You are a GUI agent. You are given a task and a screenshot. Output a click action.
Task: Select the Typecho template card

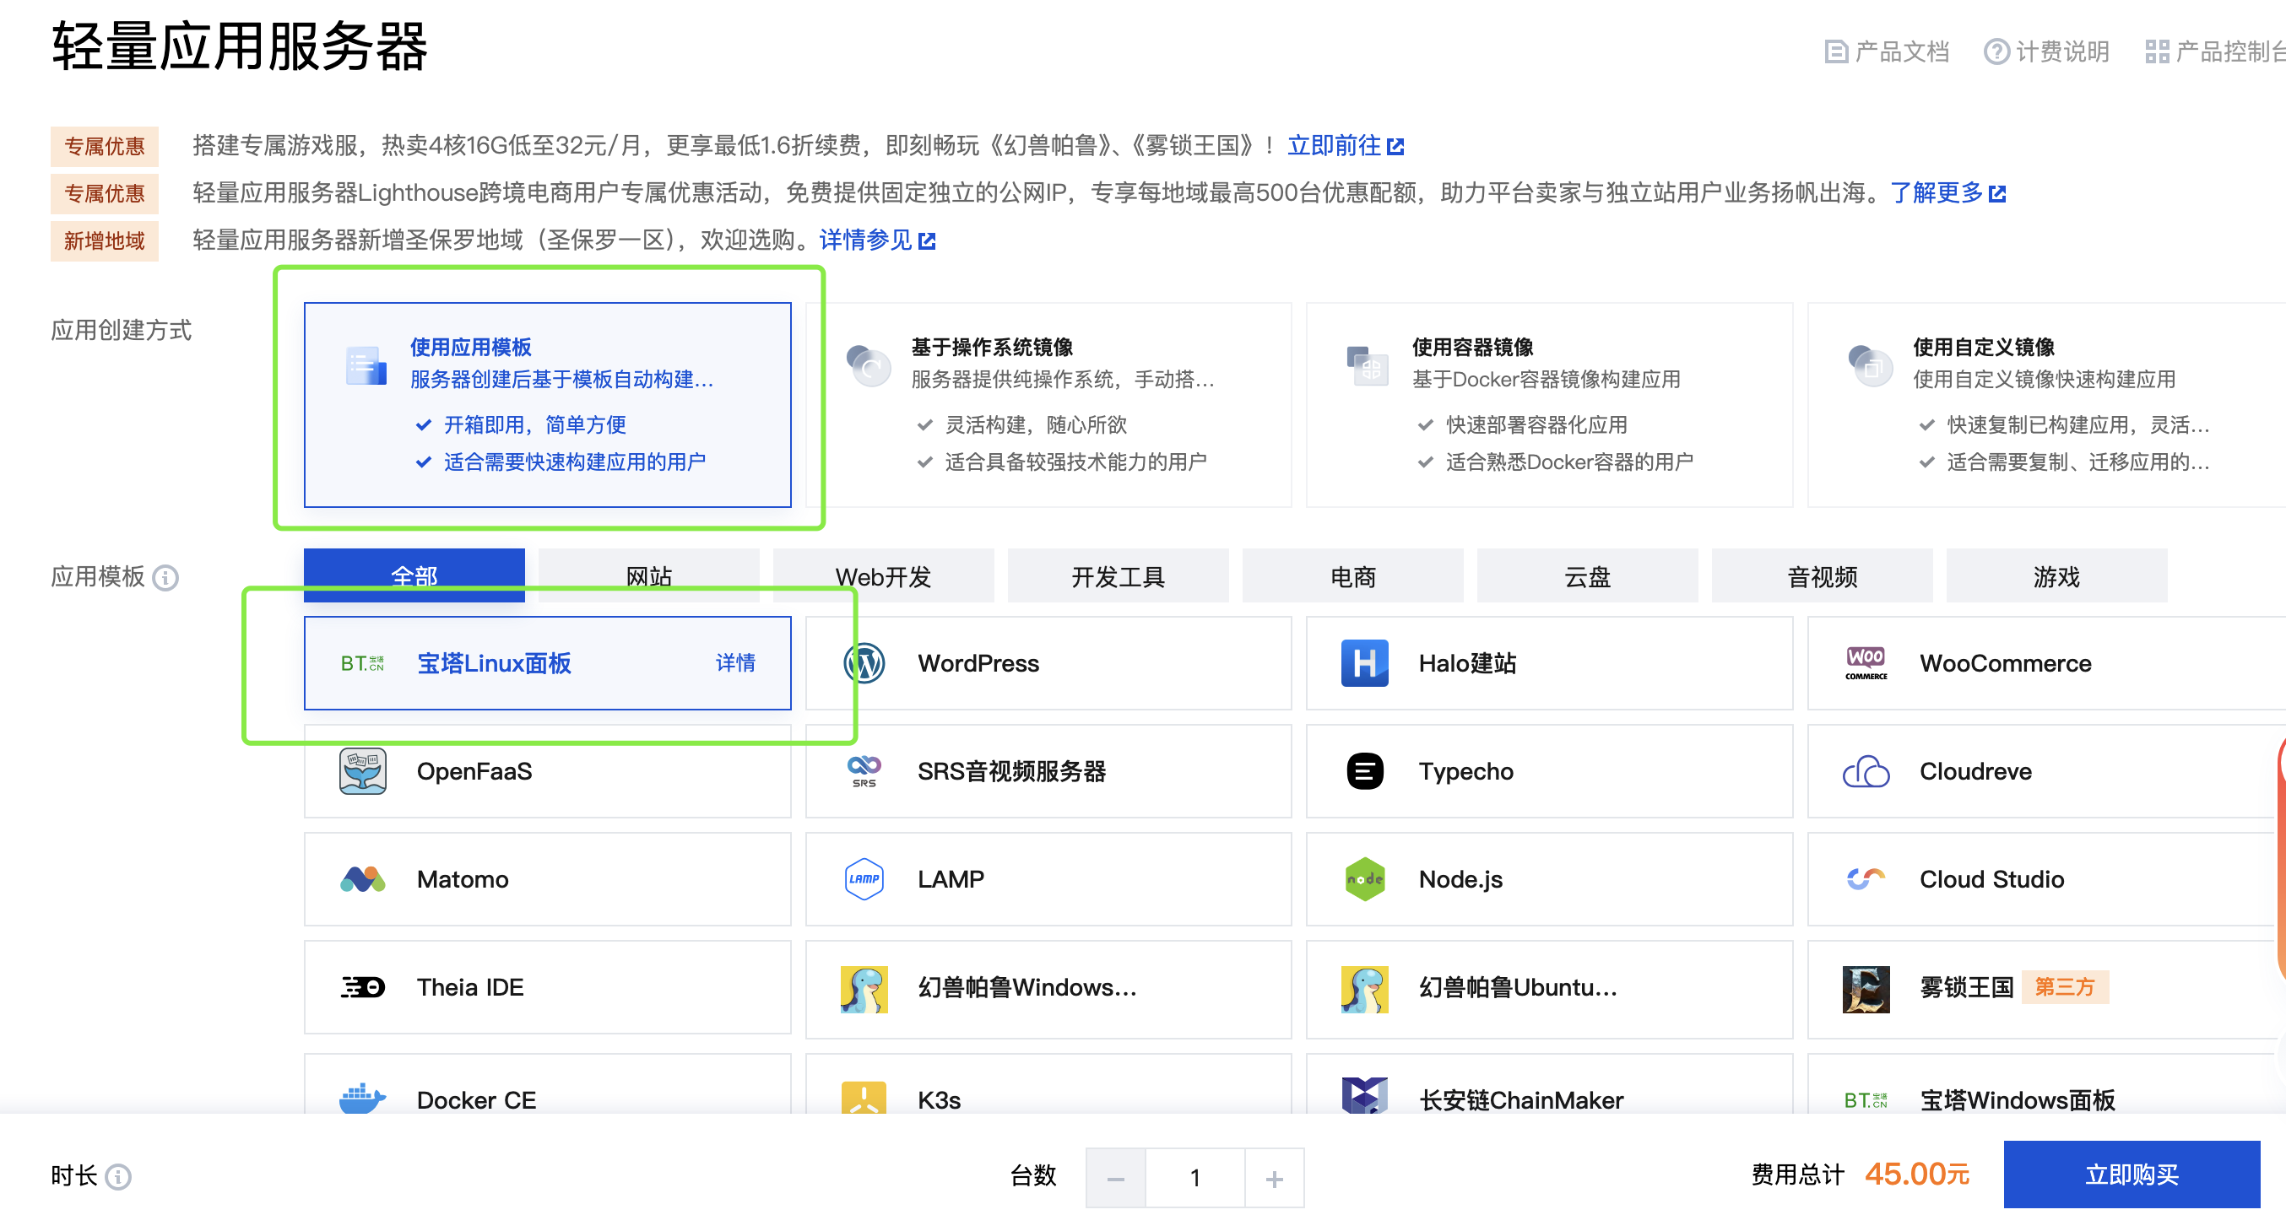1548,770
